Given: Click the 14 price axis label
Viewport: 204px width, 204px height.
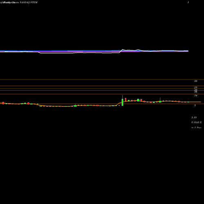Looking at the screenshot, I should pos(195,95).
